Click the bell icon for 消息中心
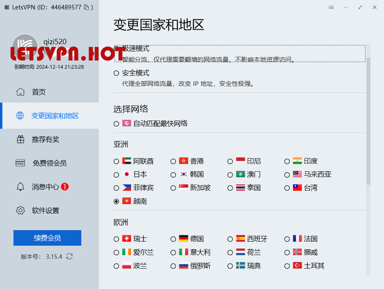Screen dimensions: 384x289 (20, 187)
